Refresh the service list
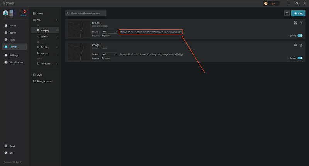This screenshot has height=166, width=309. pyautogui.click(x=287, y=14)
